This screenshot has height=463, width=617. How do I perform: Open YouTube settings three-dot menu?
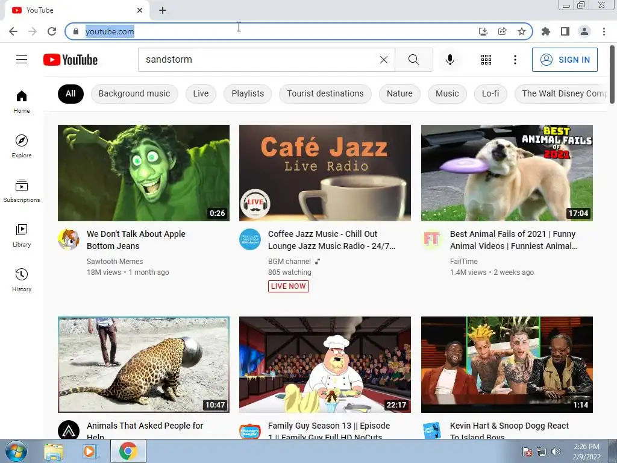[515, 60]
